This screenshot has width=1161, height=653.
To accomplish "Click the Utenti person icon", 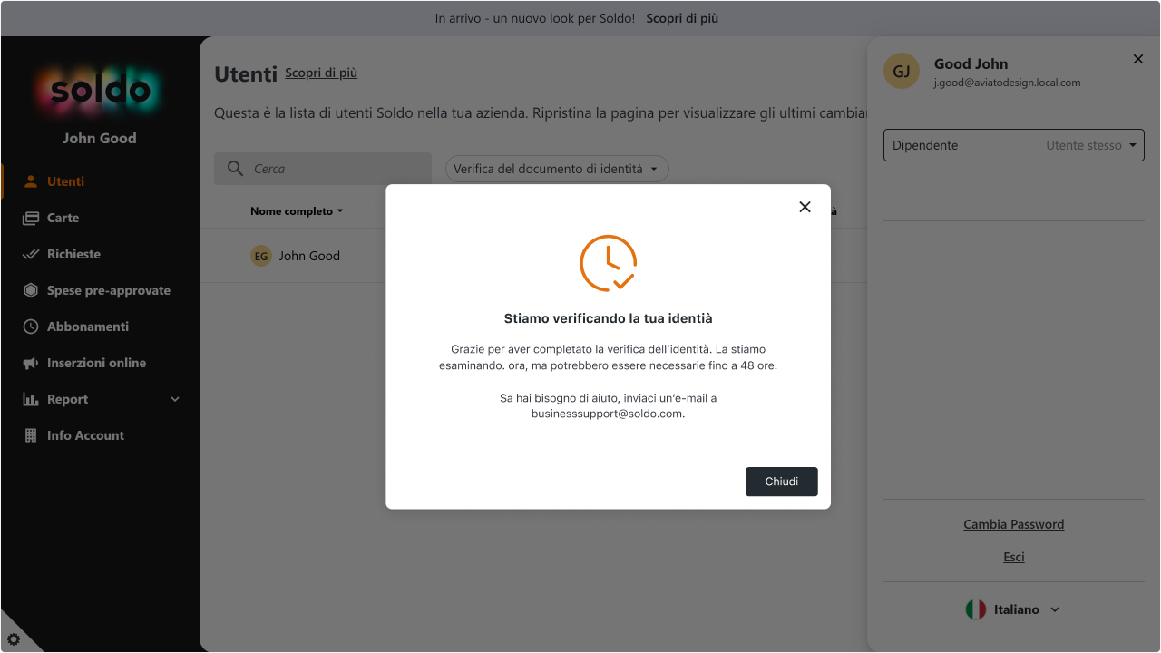I will click(x=31, y=181).
